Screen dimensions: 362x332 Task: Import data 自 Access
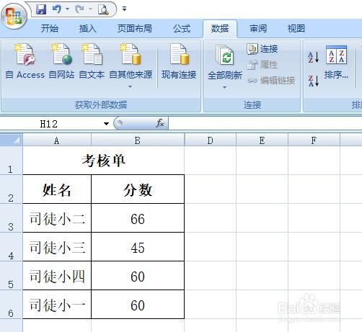pyautogui.click(x=25, y=61)
